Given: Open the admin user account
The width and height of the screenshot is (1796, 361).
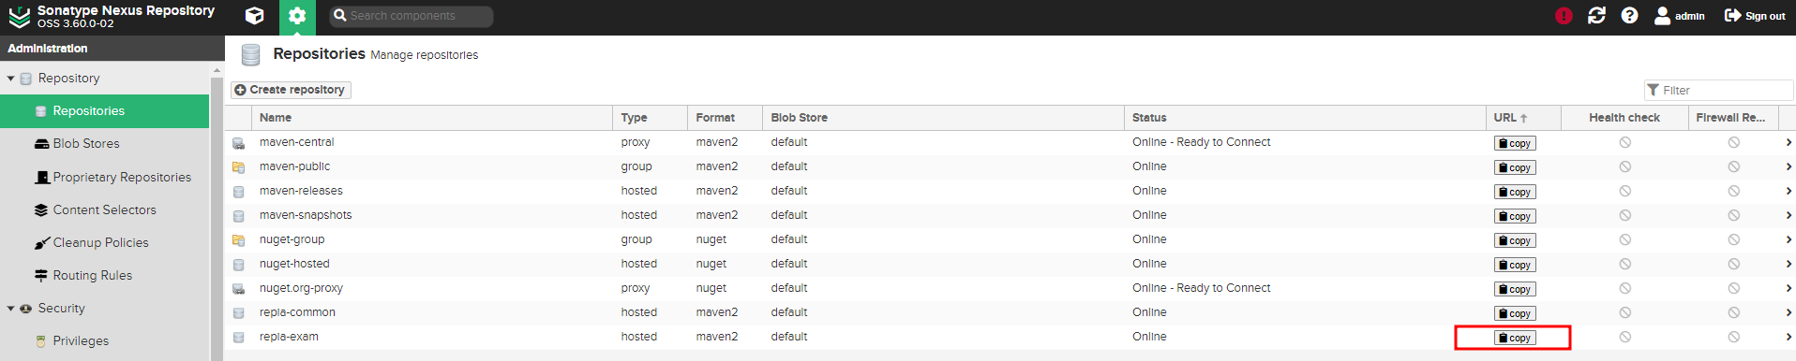Looking at the screenshot, I should (1679, 16).
